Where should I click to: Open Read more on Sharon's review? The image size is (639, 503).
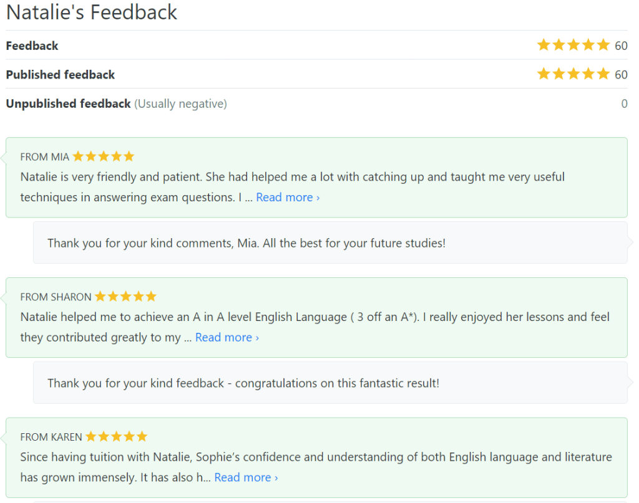pos(227,337)
